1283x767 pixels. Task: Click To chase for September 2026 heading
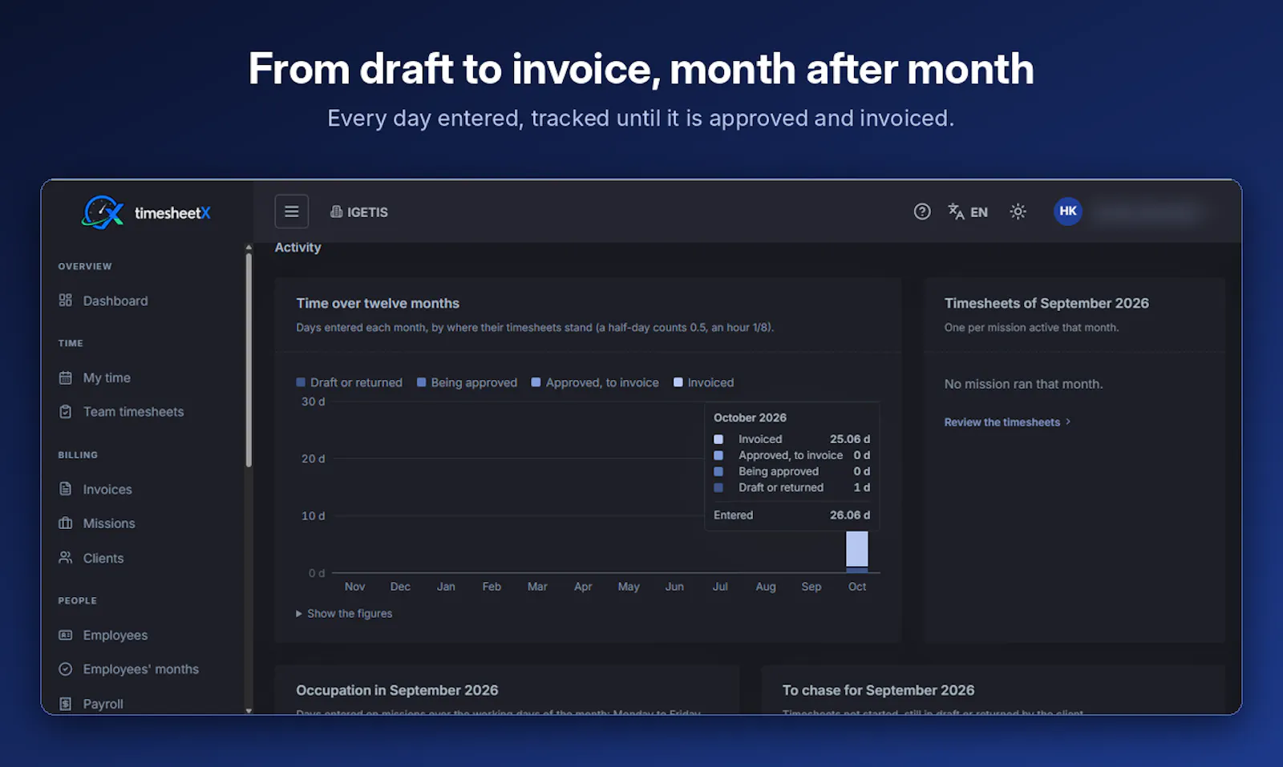click(878, 690)
